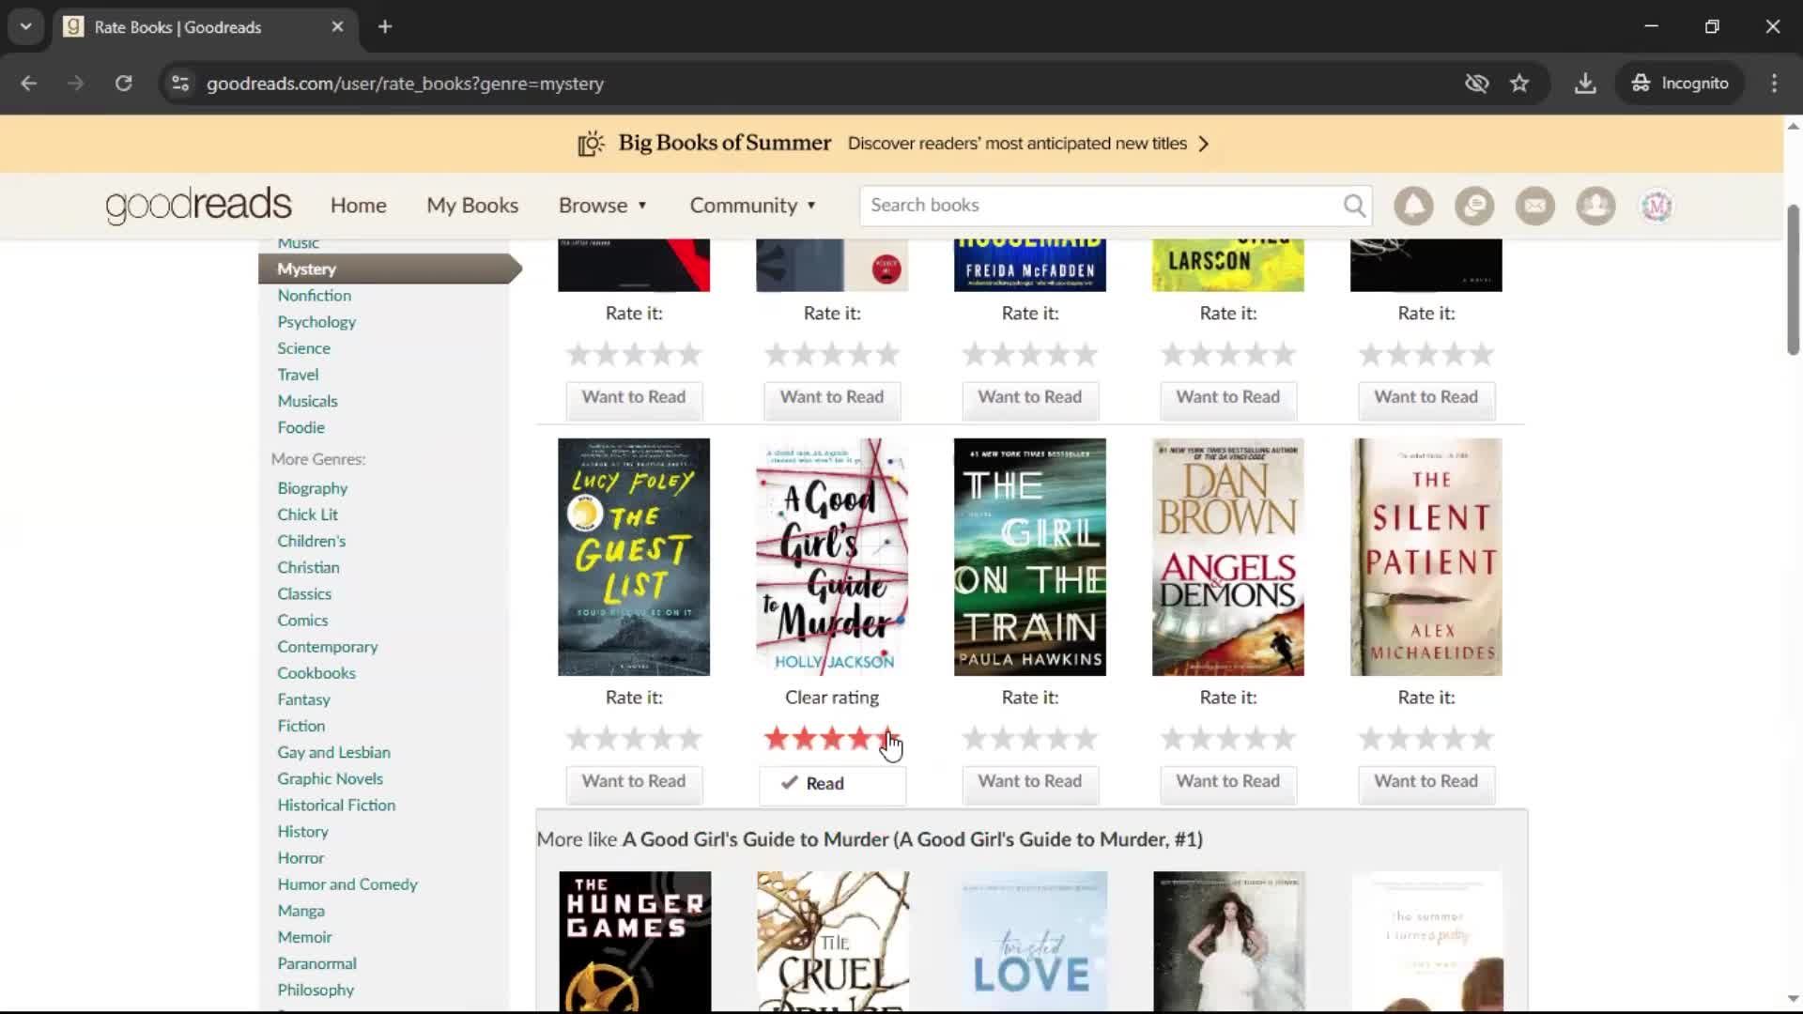
Task: Open My Books page
Action: (x=472, y=205)
